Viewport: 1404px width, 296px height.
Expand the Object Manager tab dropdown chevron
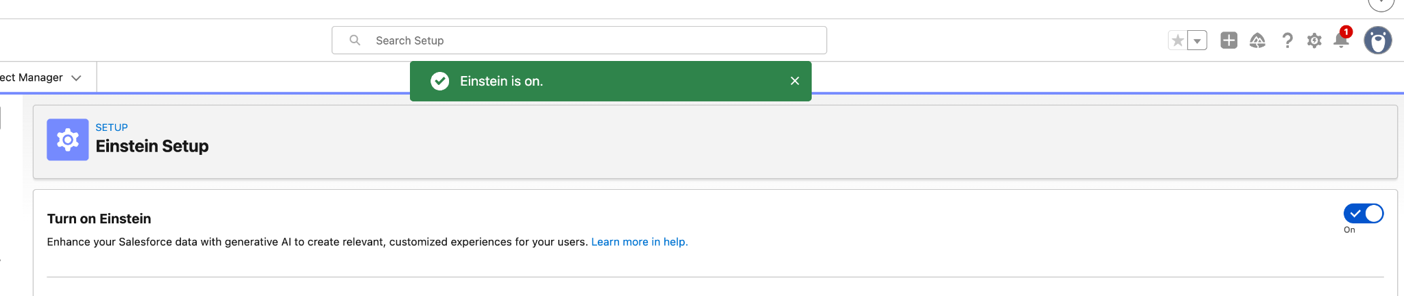pyautogui.click(x=76, y=78)
